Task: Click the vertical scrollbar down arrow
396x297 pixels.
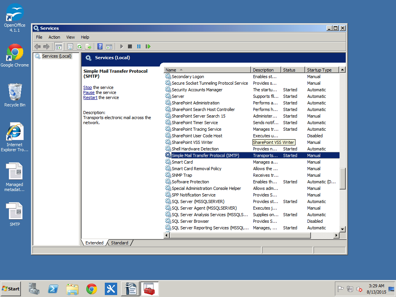Action: click(x=342, y=229)
